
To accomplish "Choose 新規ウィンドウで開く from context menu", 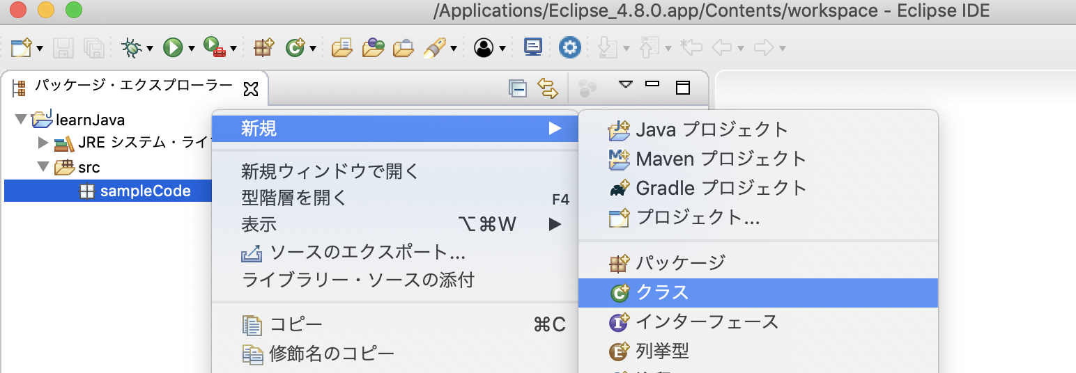I will (x=395, y=170).
